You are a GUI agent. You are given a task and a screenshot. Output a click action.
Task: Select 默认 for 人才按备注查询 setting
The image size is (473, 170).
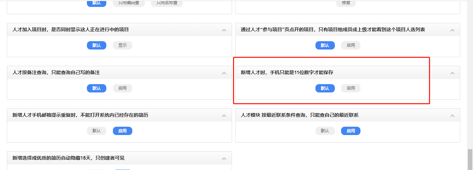(x=97, y=88)
